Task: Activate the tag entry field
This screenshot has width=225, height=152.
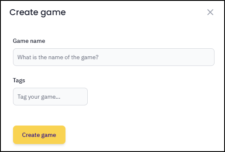Action: coord(50,97)
